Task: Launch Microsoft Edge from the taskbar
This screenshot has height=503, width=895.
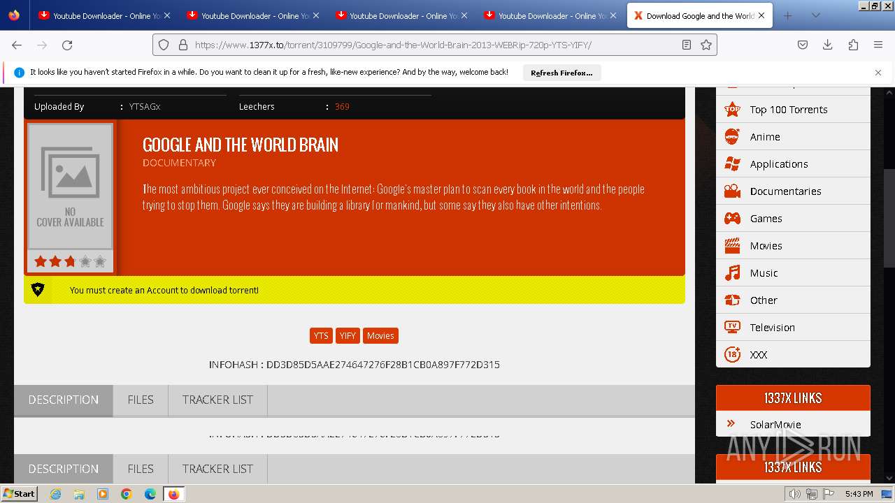Action: pyautogui.click(x=150, y=494)
